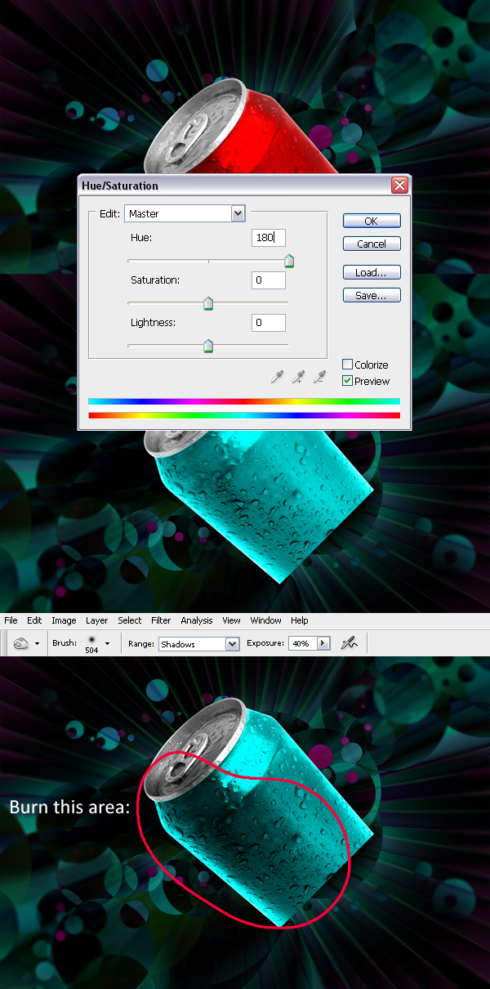The image size is (490, 989).
Task: Click the Saturation slider handle
Action: [x=207, y=304]
